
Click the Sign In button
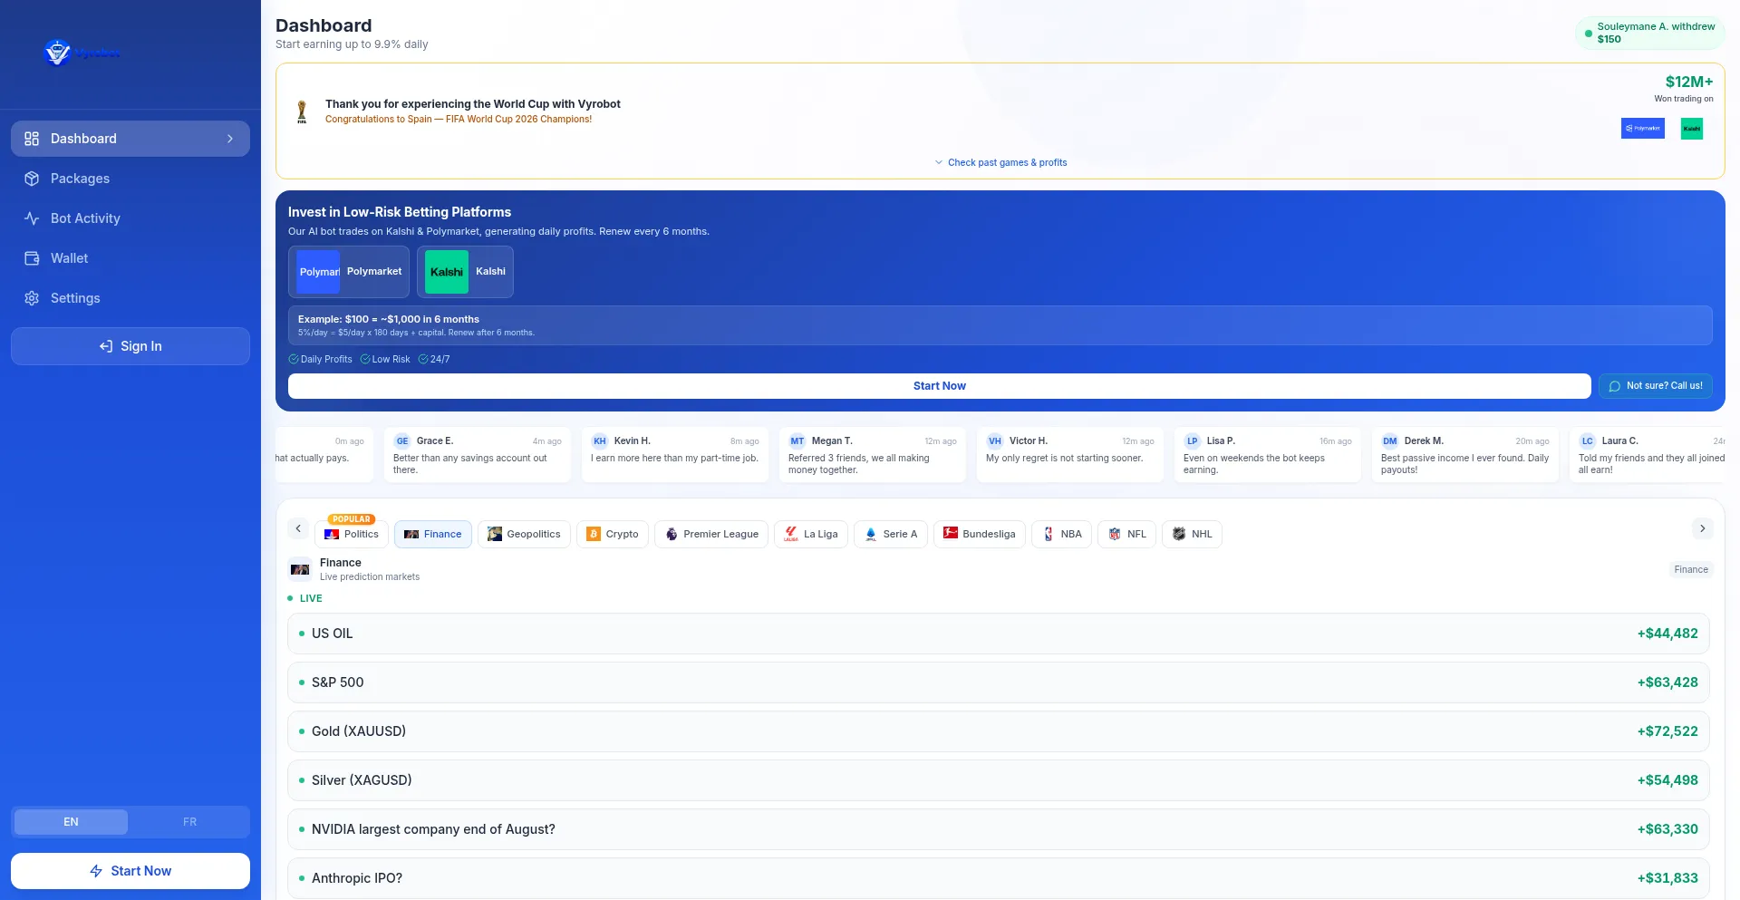click(130, 346)
